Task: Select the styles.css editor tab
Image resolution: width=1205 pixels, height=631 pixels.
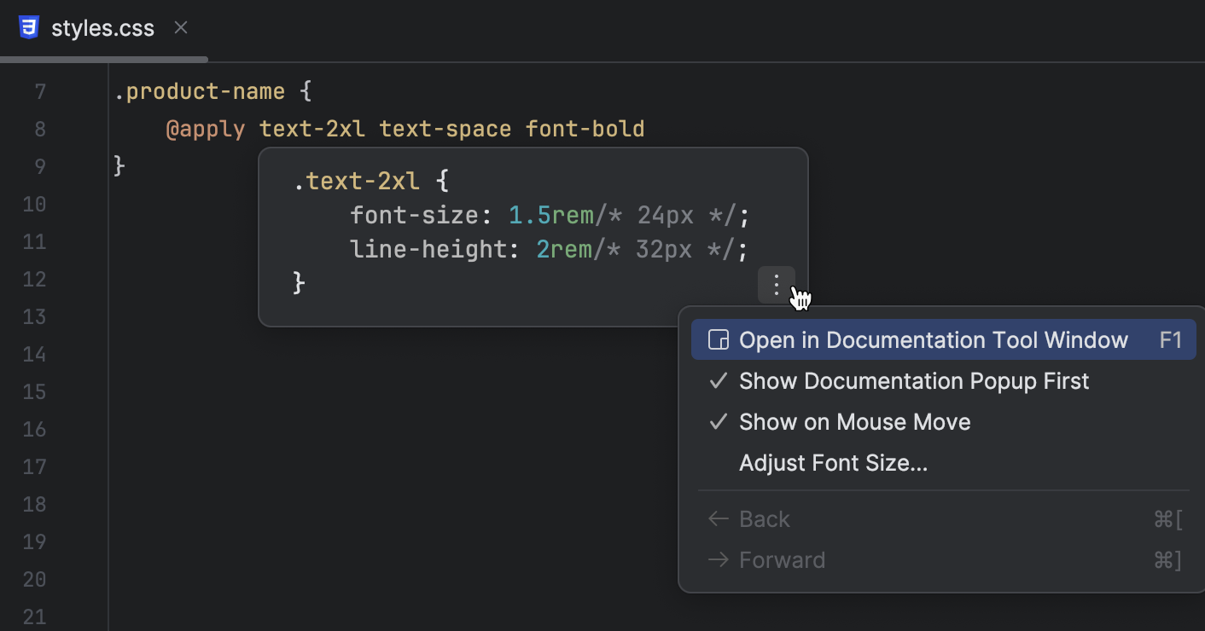Action: [x=102, y=28]
